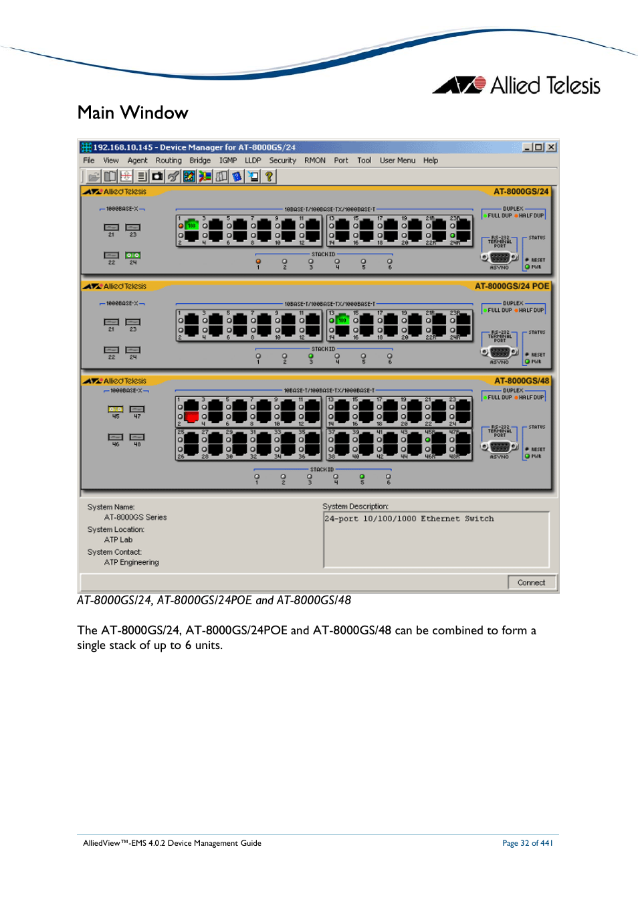Click the red crosshair grid toolbar icon
Screen dimensions: 638x904
[x=126, y=177]
